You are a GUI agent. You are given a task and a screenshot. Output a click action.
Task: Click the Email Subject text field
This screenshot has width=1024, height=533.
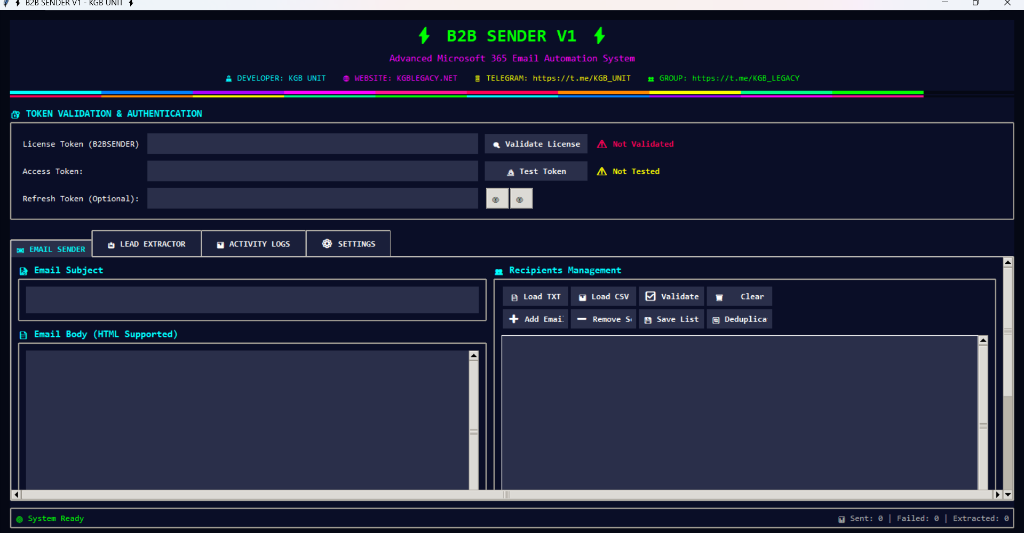[x=252, y=300]
